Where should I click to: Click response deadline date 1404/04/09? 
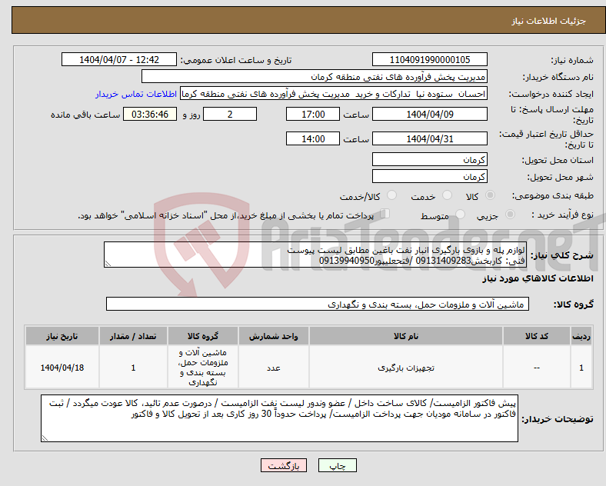pos(429,114)
